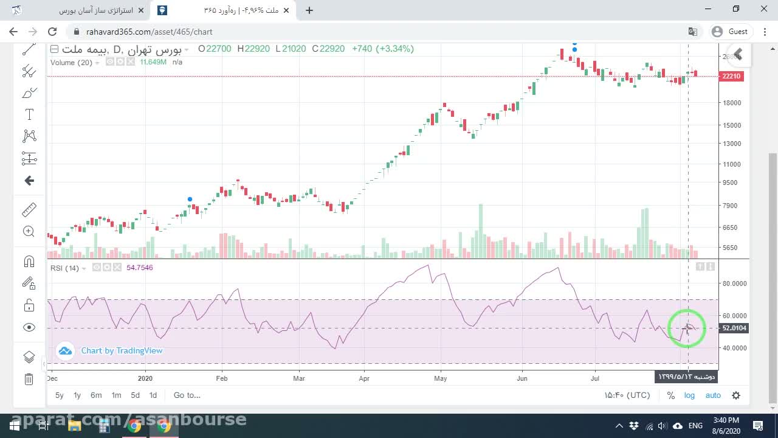Move RSI pane down
Image resolution: width=778 pixels, height=438 pixels.
pyautogui.click(x=711, y=266)
